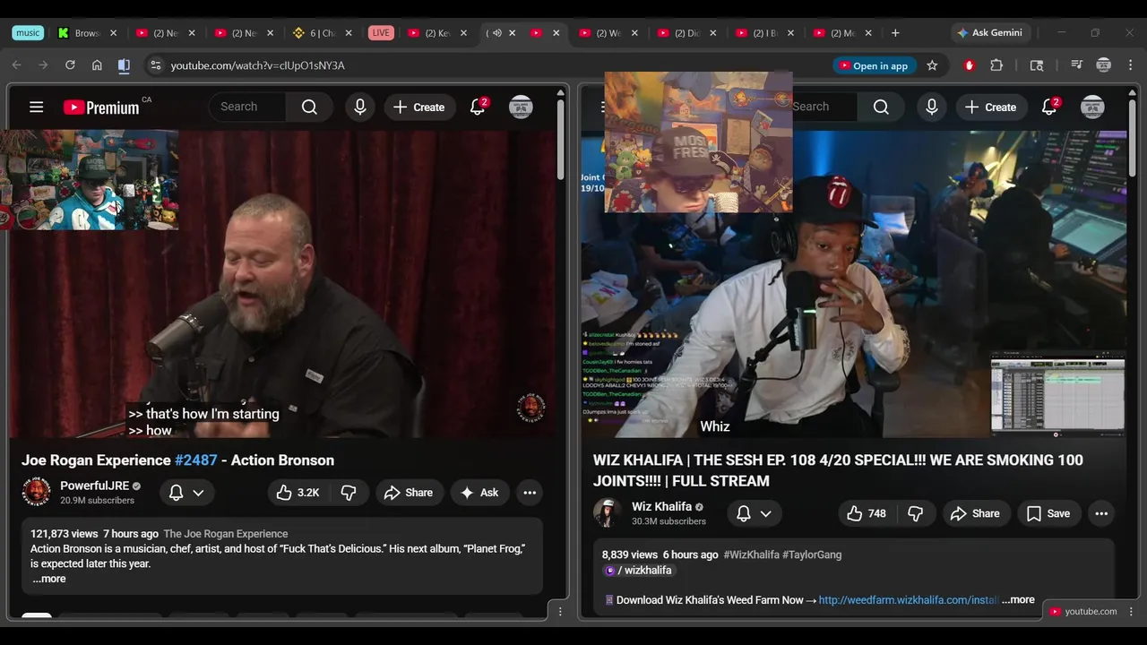Viewport: 1147px width, 645px height.
Task: Click the red hand extension icon
Action: tap(969, 65)
